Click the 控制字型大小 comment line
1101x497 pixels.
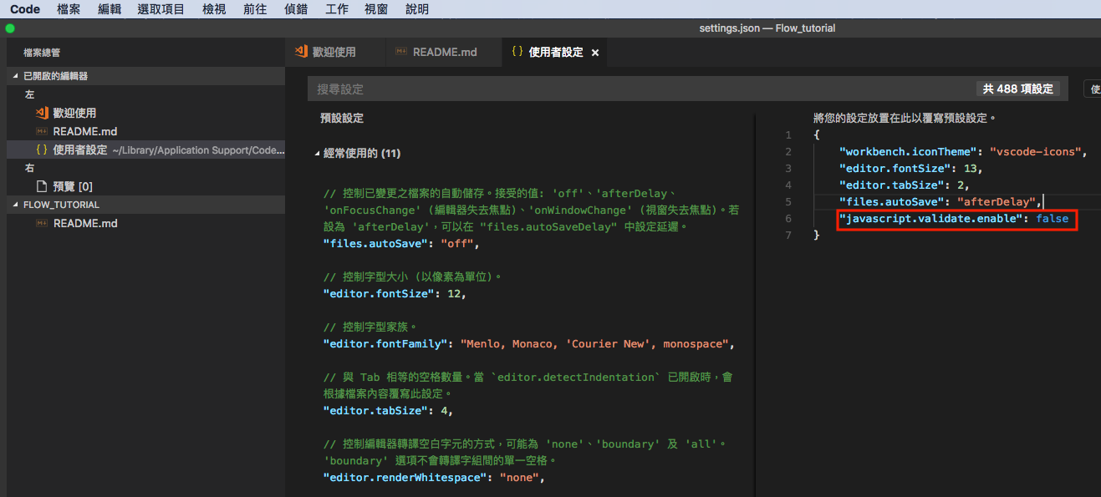click(412, 276)
